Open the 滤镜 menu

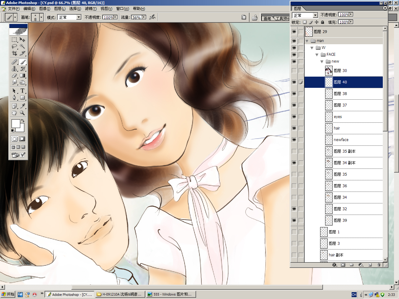tap(91, 9)
